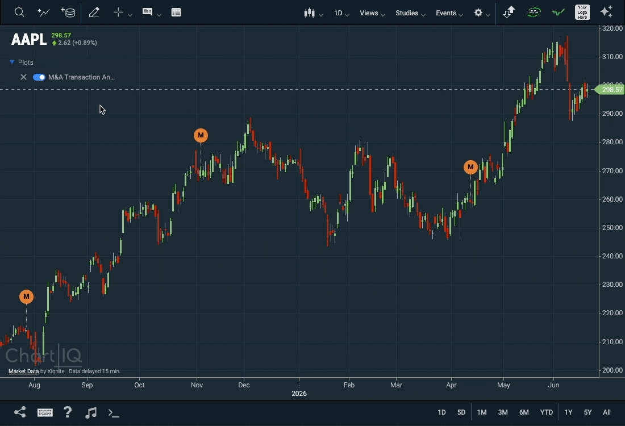The width and height of the screenshot is (625, 426).
Task: Open the Studies menu
Action: coord(410,13)
